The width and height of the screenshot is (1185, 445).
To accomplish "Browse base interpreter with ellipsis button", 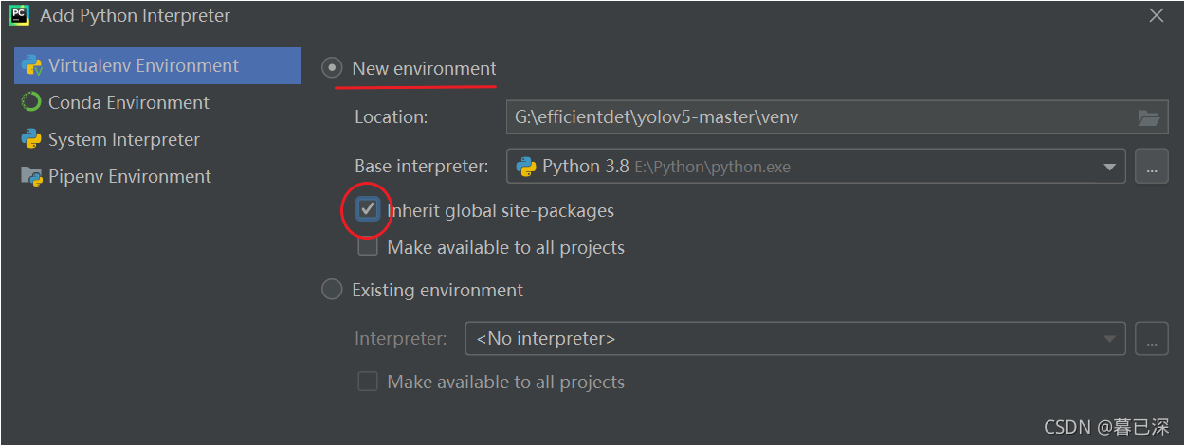I will pyautogui.click(x=1152, y=167).
